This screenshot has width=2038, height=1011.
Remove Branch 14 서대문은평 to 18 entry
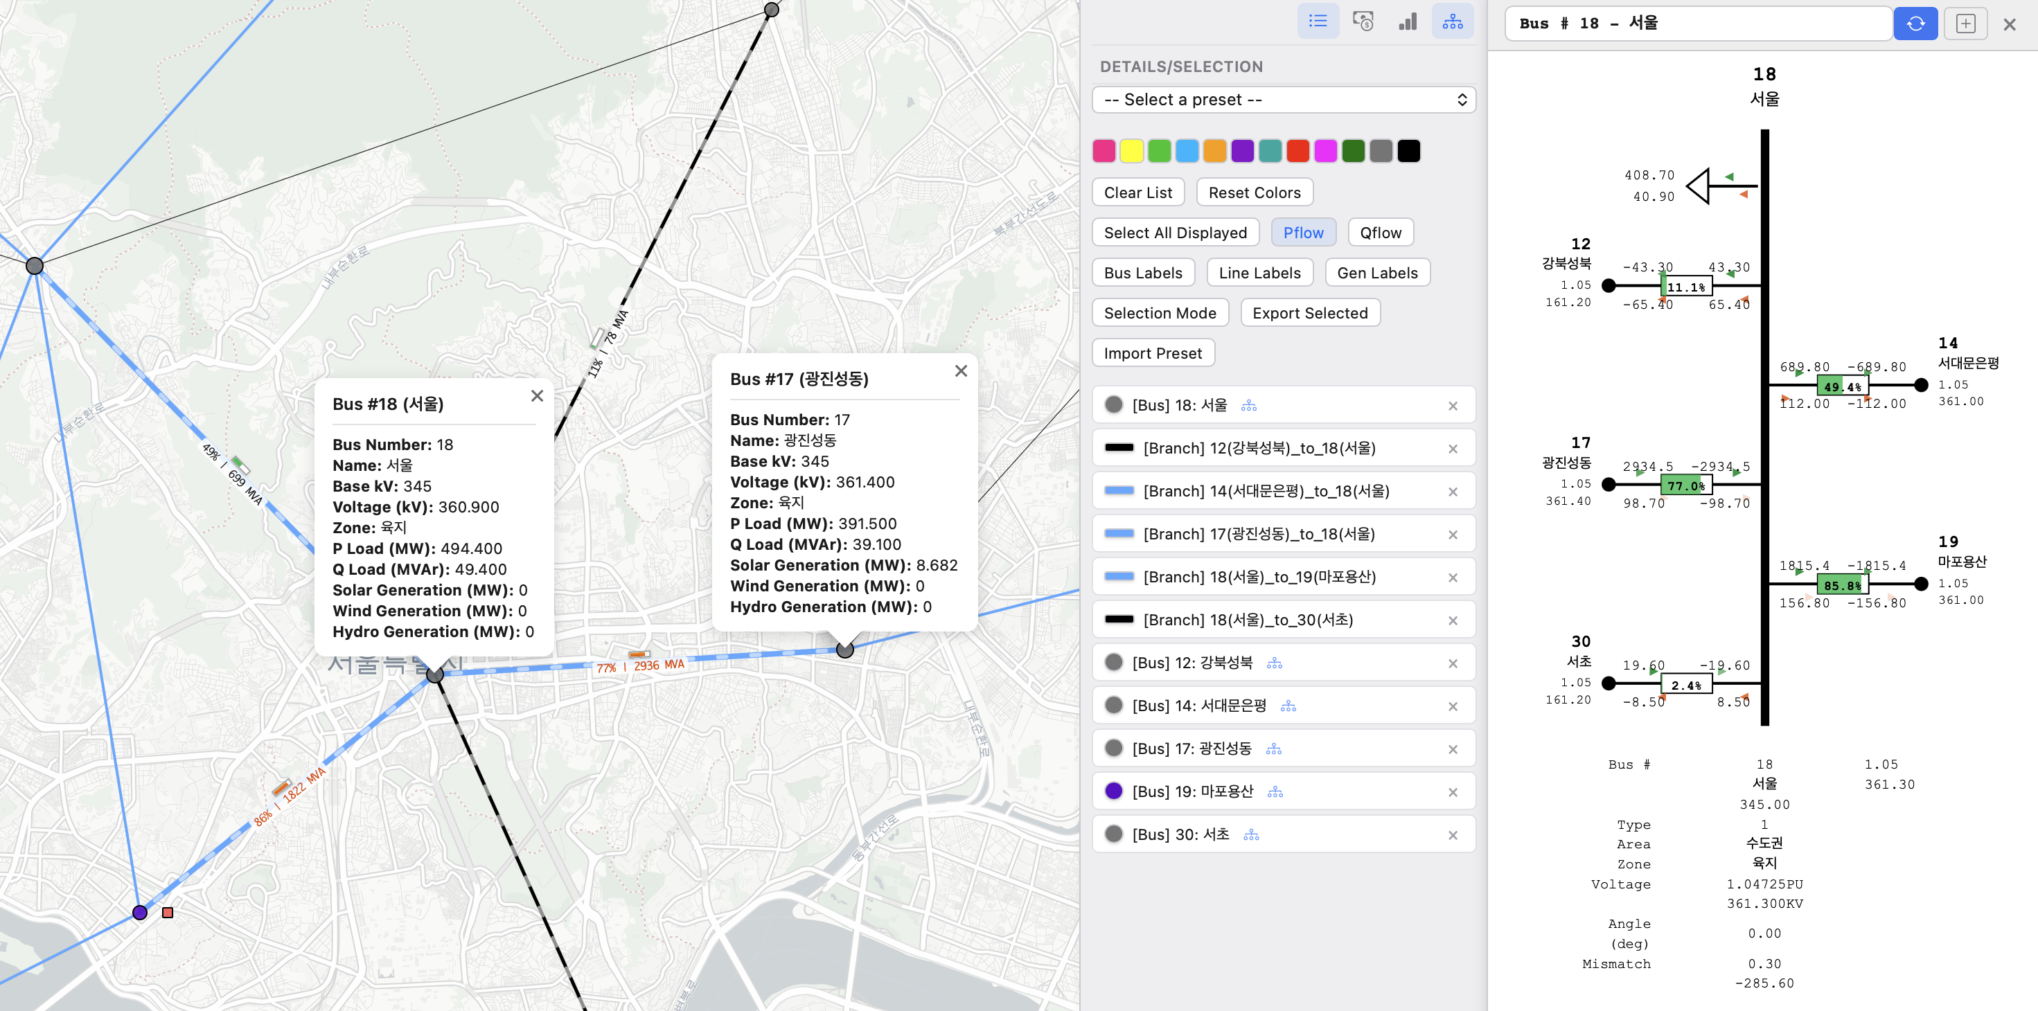coord(1453,492)
